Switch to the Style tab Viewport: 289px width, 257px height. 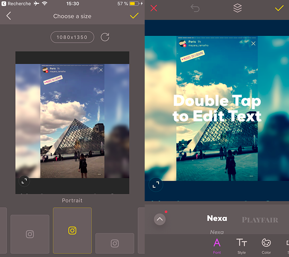241,246
